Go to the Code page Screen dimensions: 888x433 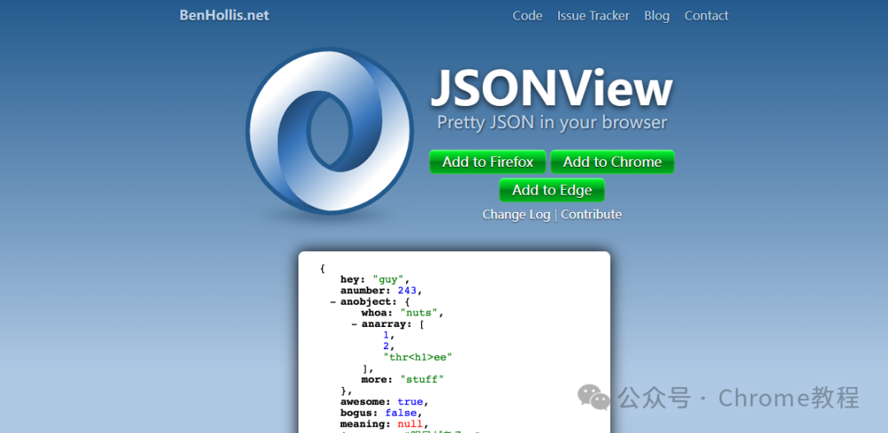(527, 16)
